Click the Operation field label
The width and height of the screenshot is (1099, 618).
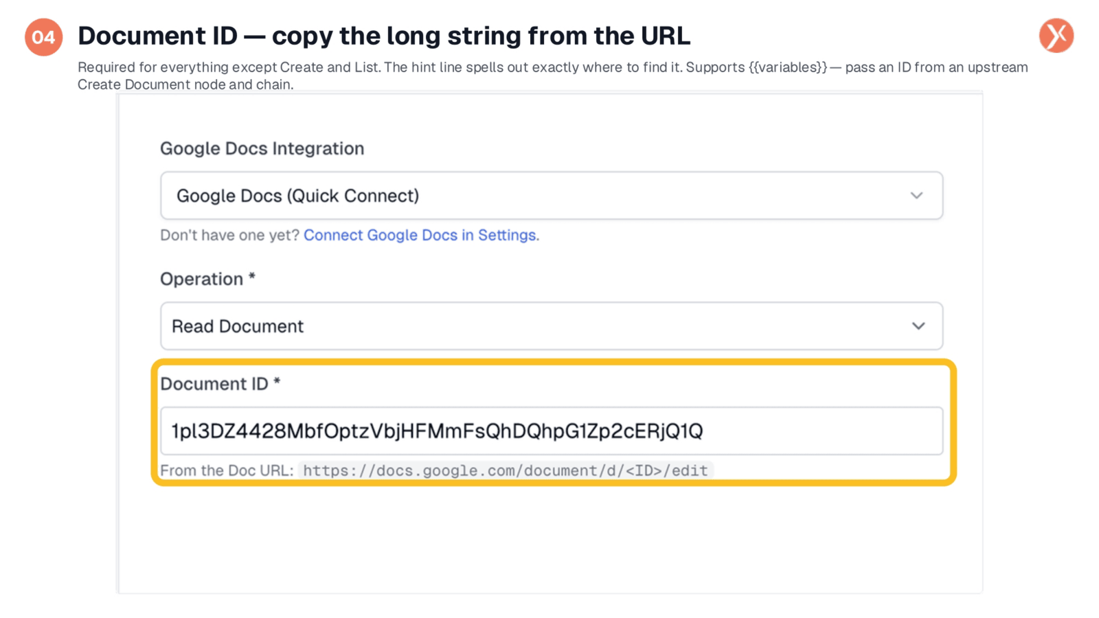(x=207, y=279)
